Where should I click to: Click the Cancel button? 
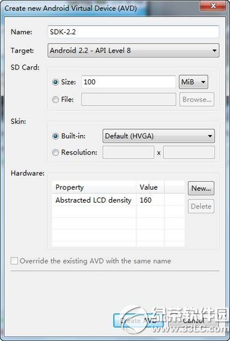point(194,321)
